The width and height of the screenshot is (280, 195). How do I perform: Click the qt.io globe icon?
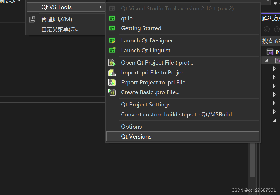pyautogui.click(x=112, y=18)
